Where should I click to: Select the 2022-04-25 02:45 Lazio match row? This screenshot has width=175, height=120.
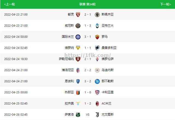[87, 103]
